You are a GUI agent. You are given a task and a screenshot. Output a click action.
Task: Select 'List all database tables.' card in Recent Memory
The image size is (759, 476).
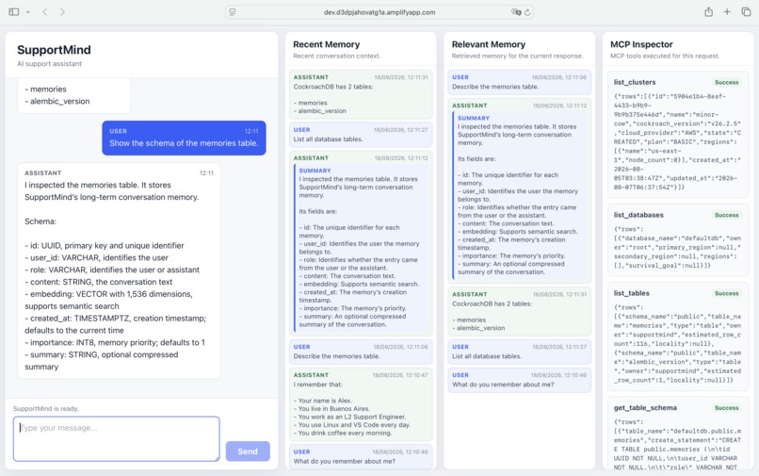pyautogui.click(x=361, y=135)
